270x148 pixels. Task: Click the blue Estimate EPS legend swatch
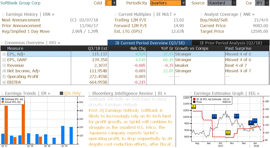3,99
